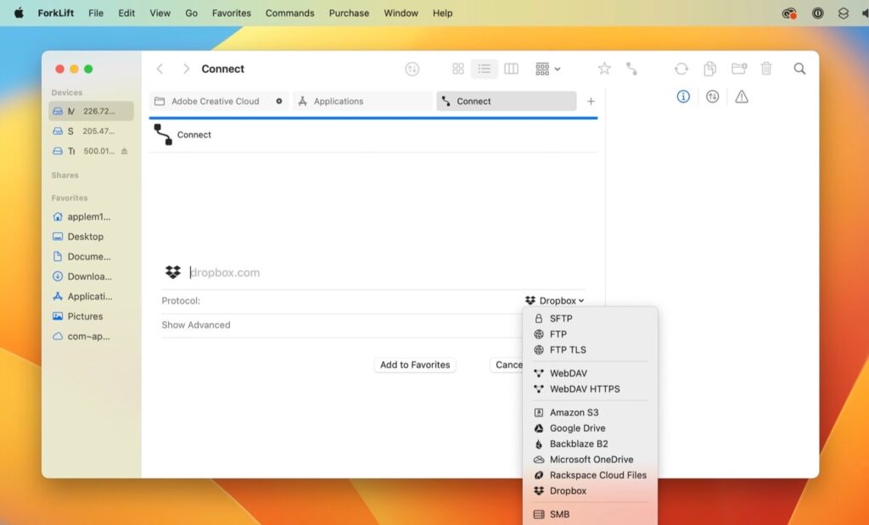
Task: Click the star favorites toolbar icon
Action: click(x=606, y=69)
